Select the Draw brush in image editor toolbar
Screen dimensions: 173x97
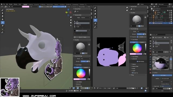click(x=95, y=8)
